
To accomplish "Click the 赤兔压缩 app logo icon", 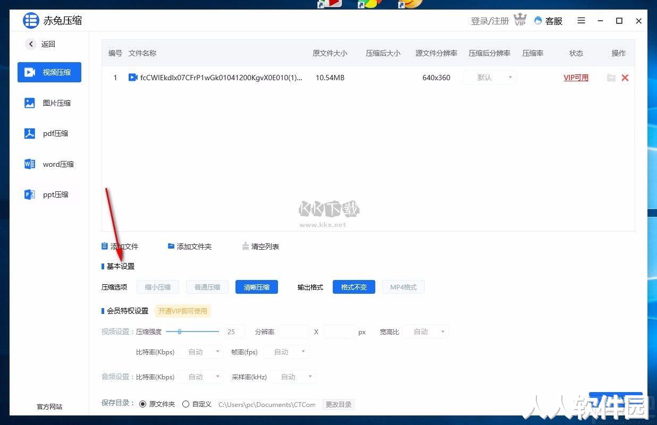I will [31, 21].
